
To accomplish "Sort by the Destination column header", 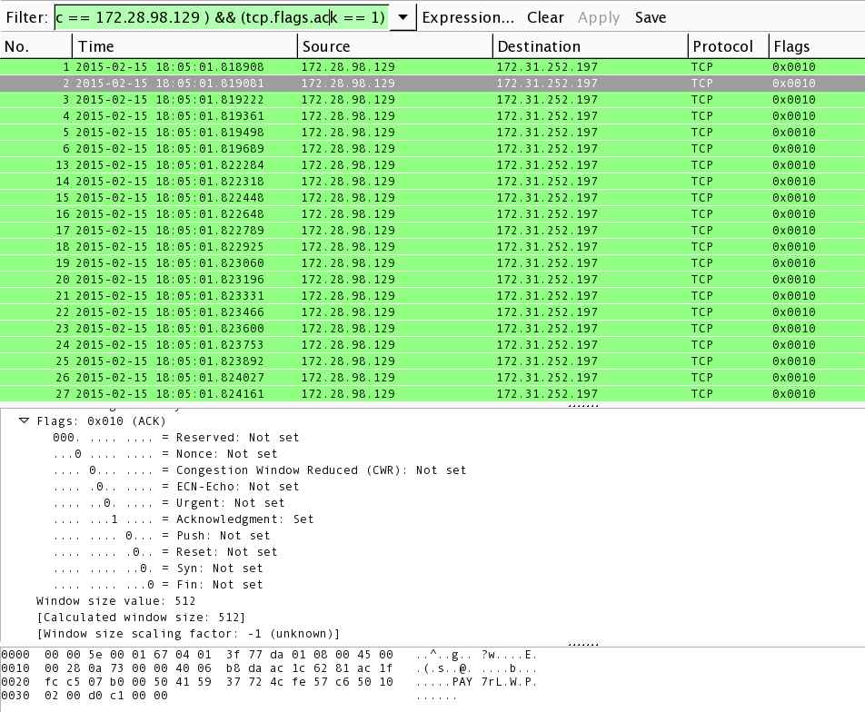I will pos(591,46).
